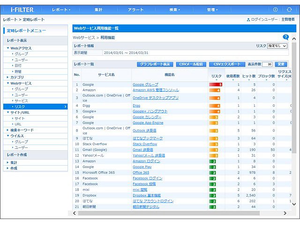Click the date range 2014/03/01 ~ 2014/03/31
This screenshot has width=300, height=234.
click(x=126, y=53)
